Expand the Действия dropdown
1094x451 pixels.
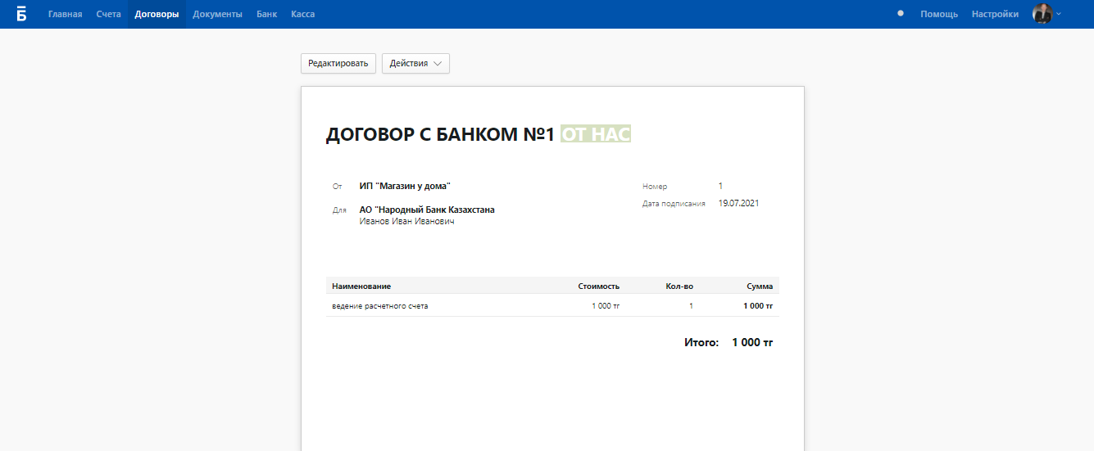coord(415,63)
